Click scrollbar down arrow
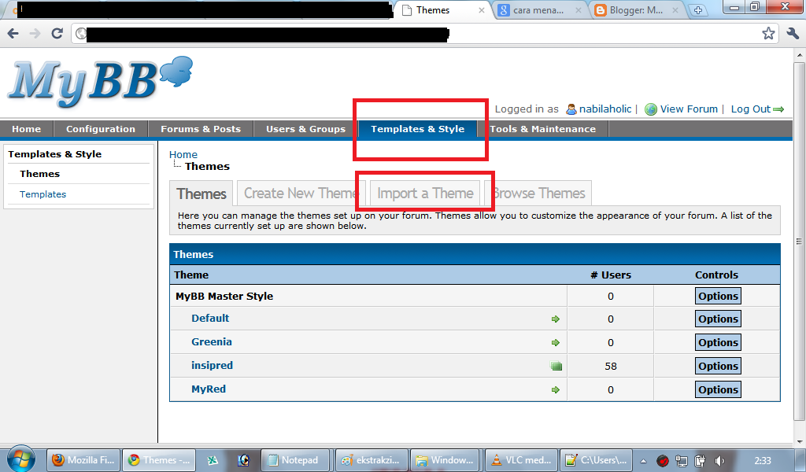The height and width of the screenshot is (472, 806). pos(800,441)
